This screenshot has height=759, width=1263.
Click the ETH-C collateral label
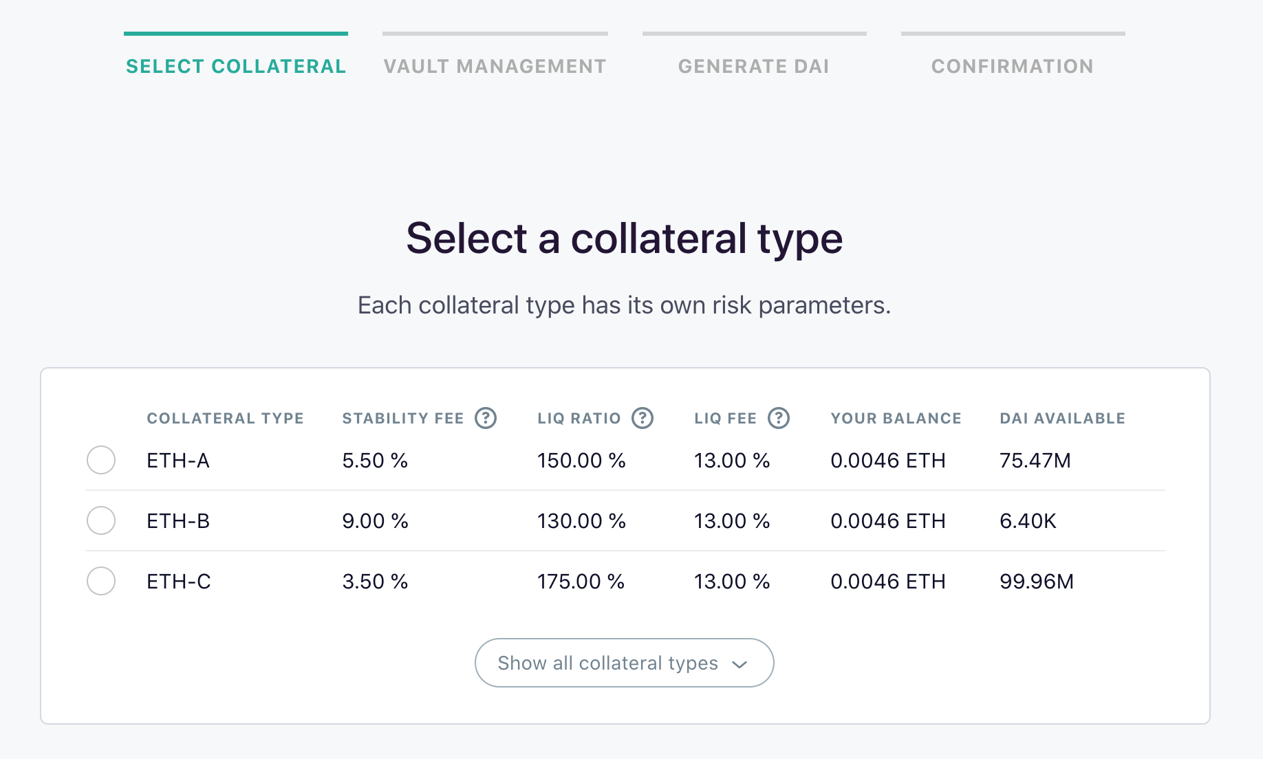tap(179, 582)
